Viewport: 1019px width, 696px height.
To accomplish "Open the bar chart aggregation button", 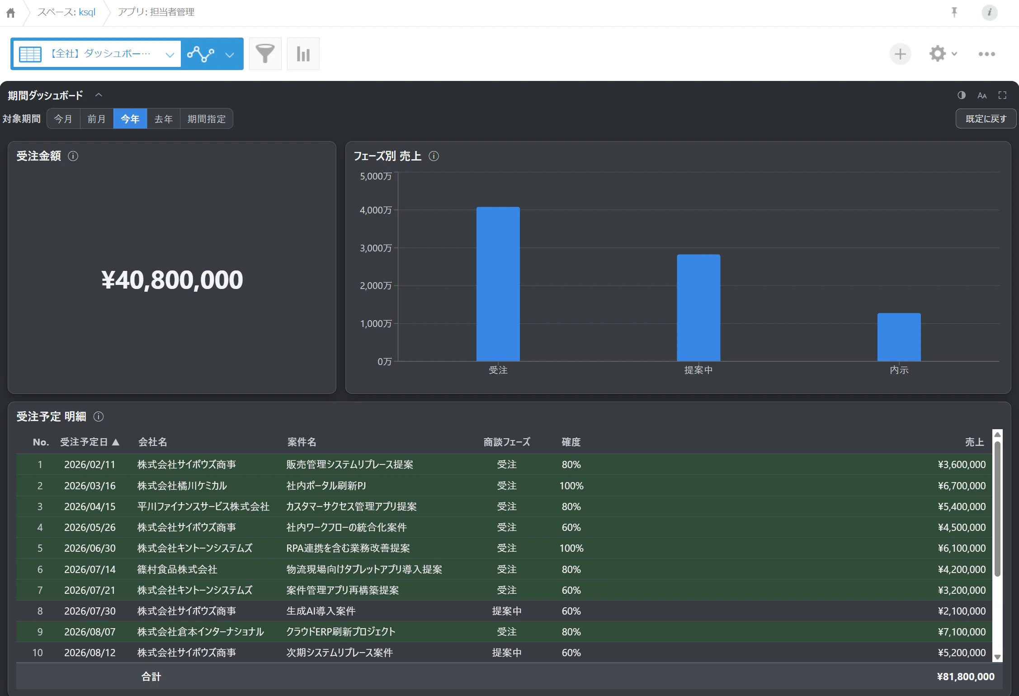I will 303,54.
